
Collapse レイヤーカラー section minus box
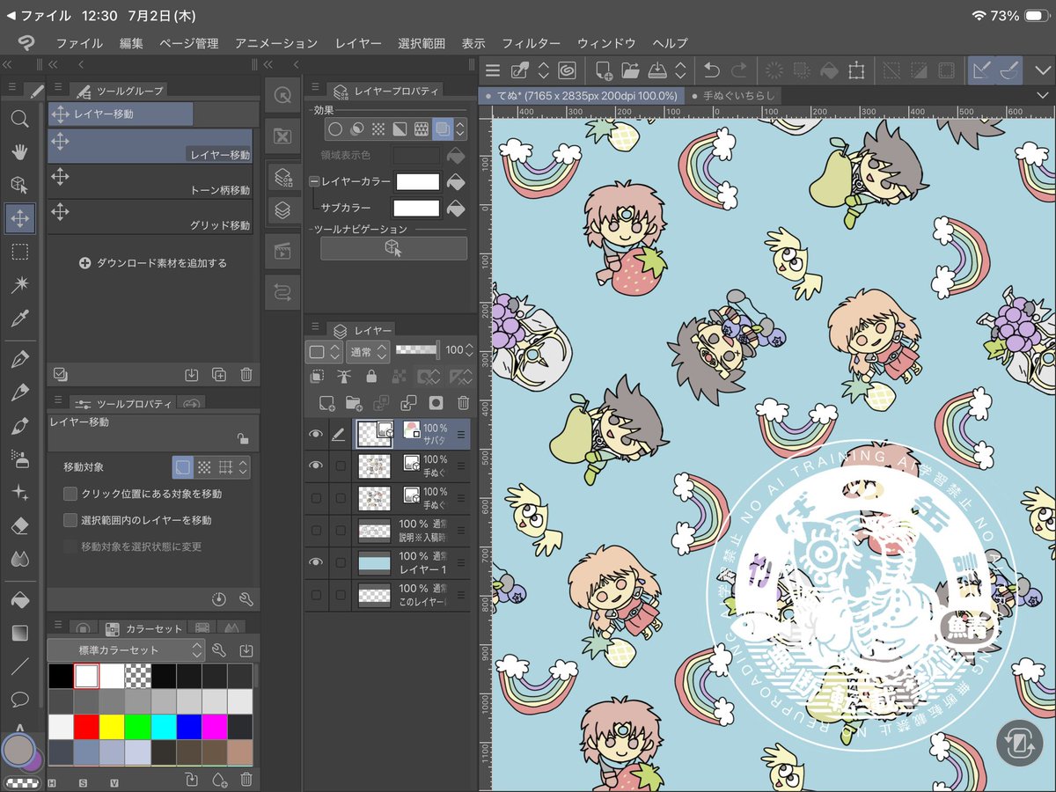[x=314, y=181]
